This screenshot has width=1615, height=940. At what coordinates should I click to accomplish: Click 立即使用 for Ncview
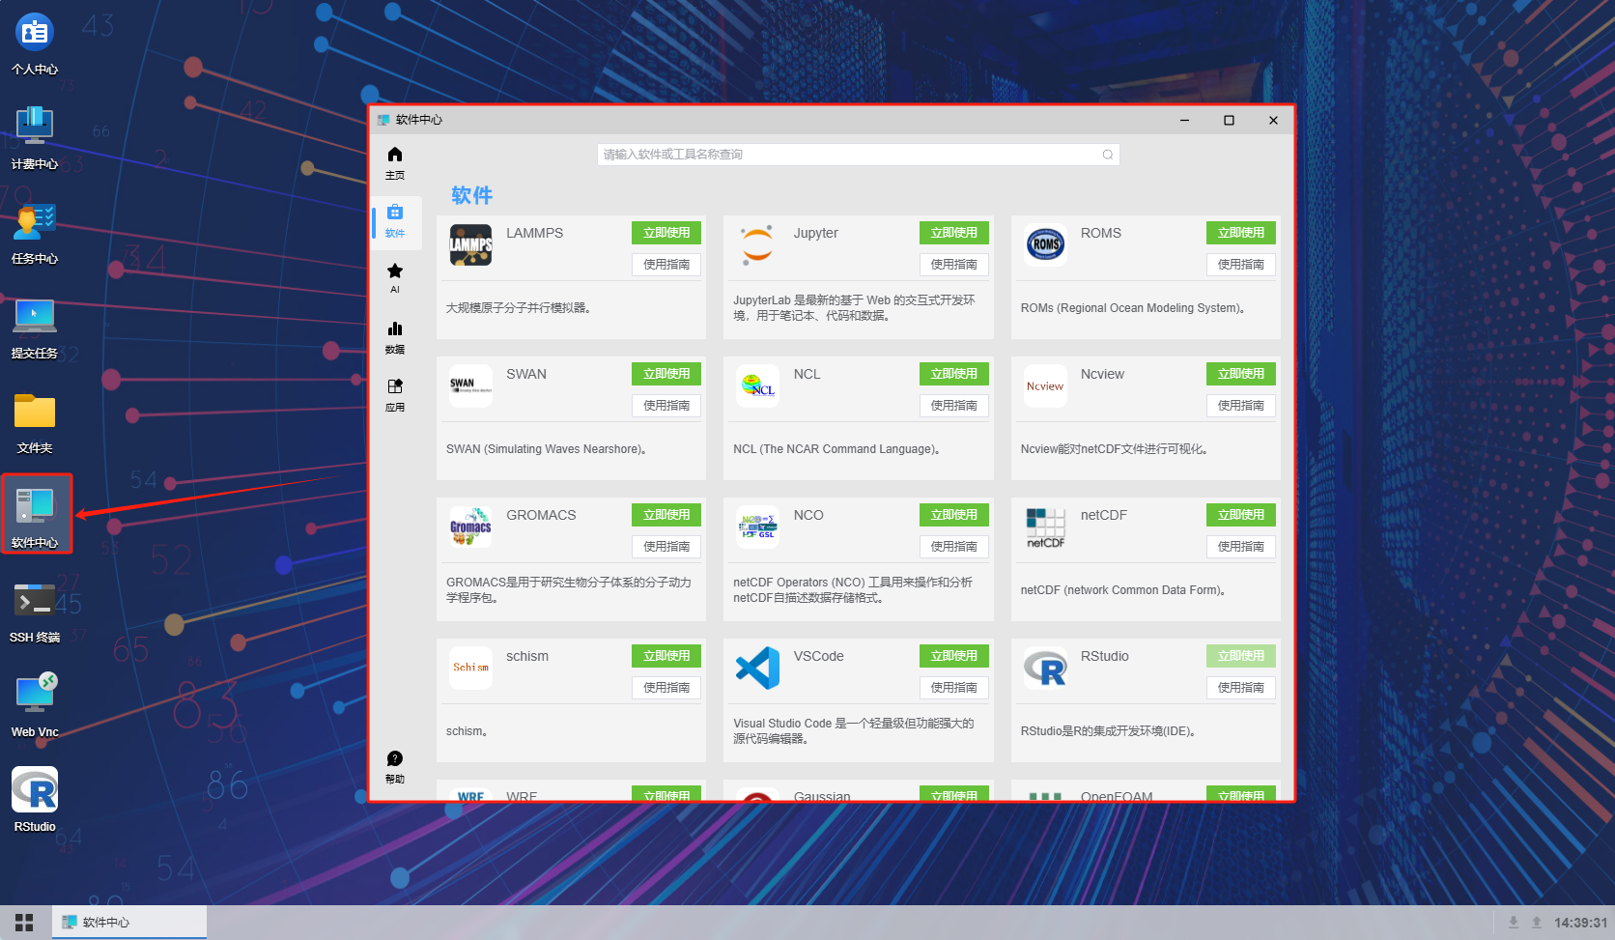(x=1241, y=374)
